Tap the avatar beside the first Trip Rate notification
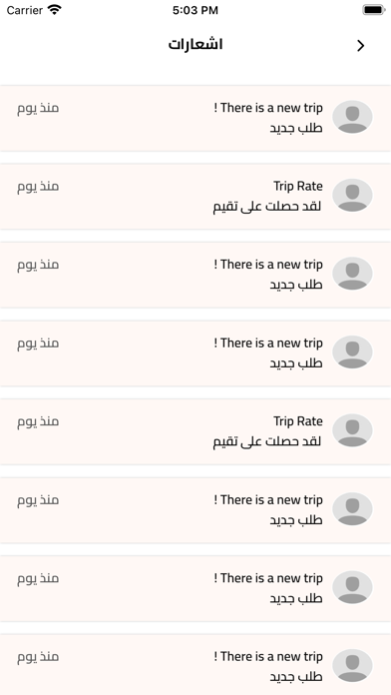 [352, 196]
